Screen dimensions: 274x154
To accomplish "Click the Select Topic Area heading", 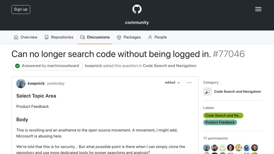I will pyautogui.click(x=36, y=96).
